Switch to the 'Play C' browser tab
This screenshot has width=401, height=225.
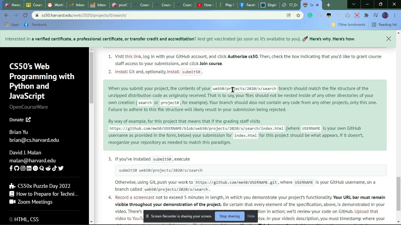[x=226, y=5]
